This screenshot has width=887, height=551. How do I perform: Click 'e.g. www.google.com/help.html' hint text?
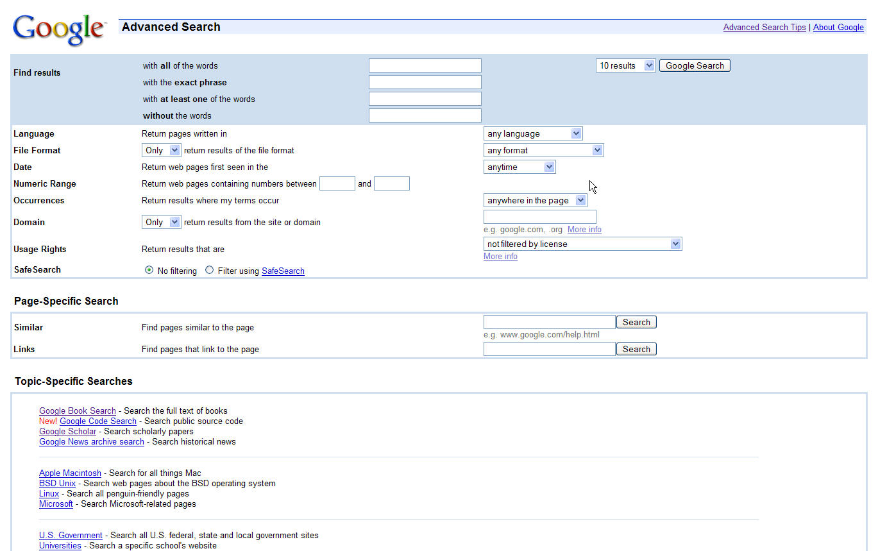pyautogui.click(x=542, y=335)
